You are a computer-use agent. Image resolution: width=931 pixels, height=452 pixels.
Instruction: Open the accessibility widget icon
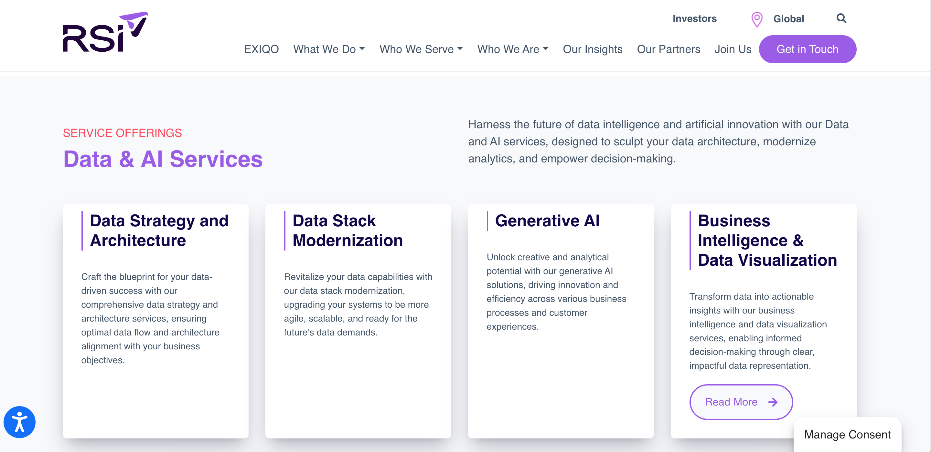tap(19, 422)
